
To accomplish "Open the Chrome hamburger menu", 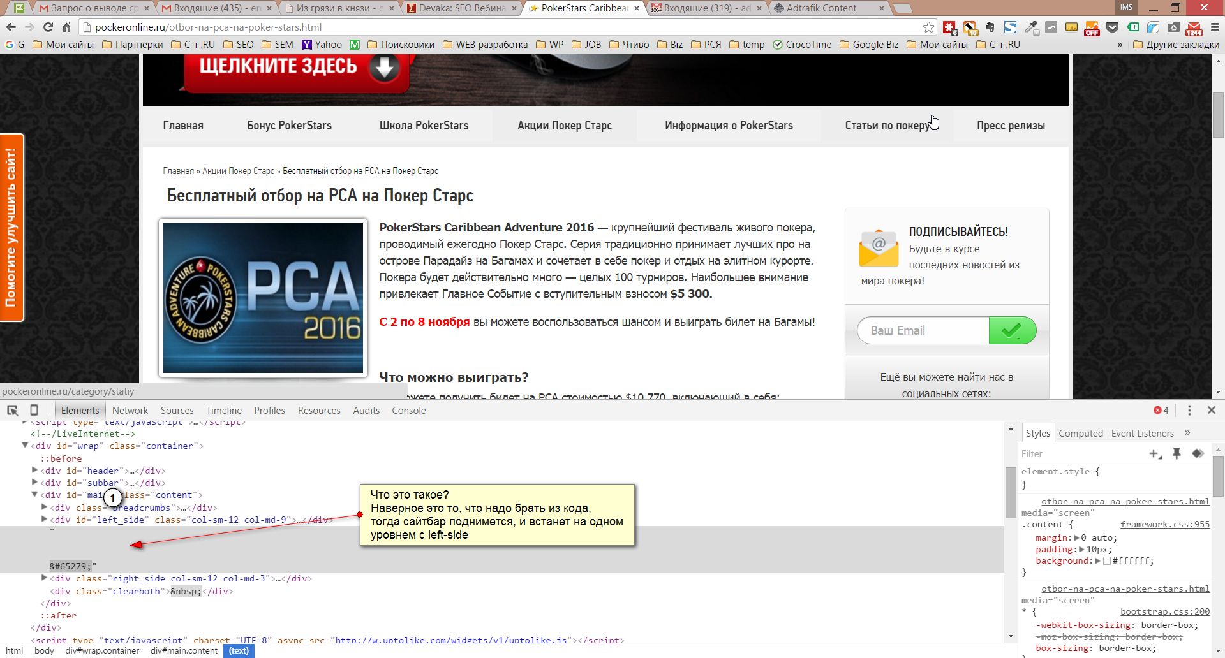I will tap(1214, 27).
